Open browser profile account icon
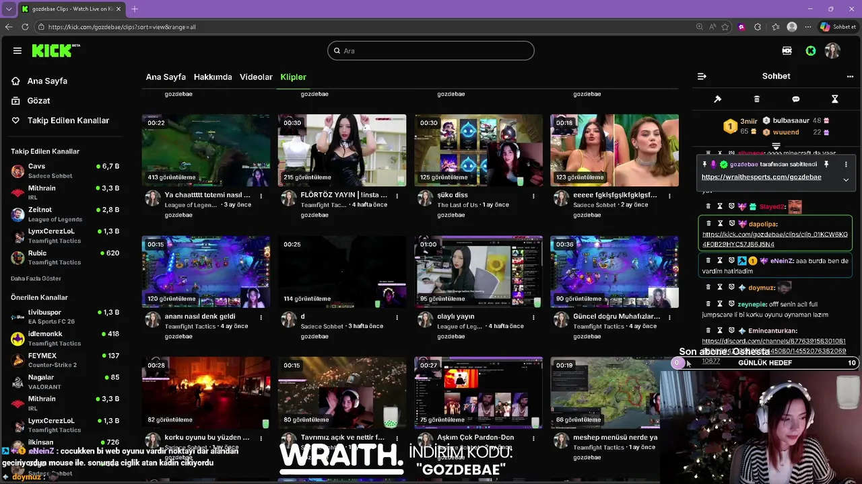Screen dimensions: 862x484 (x=792, y=27)
